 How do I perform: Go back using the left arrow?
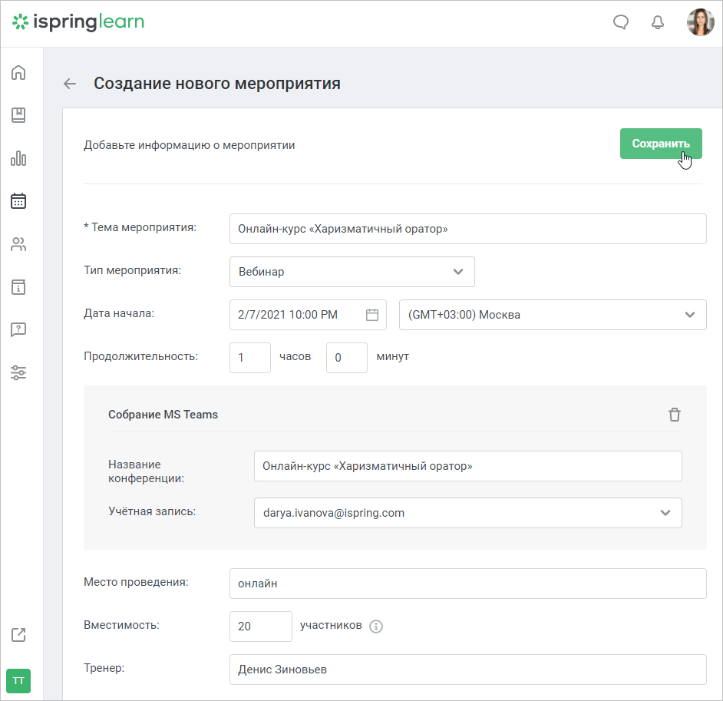coord(70,84)
